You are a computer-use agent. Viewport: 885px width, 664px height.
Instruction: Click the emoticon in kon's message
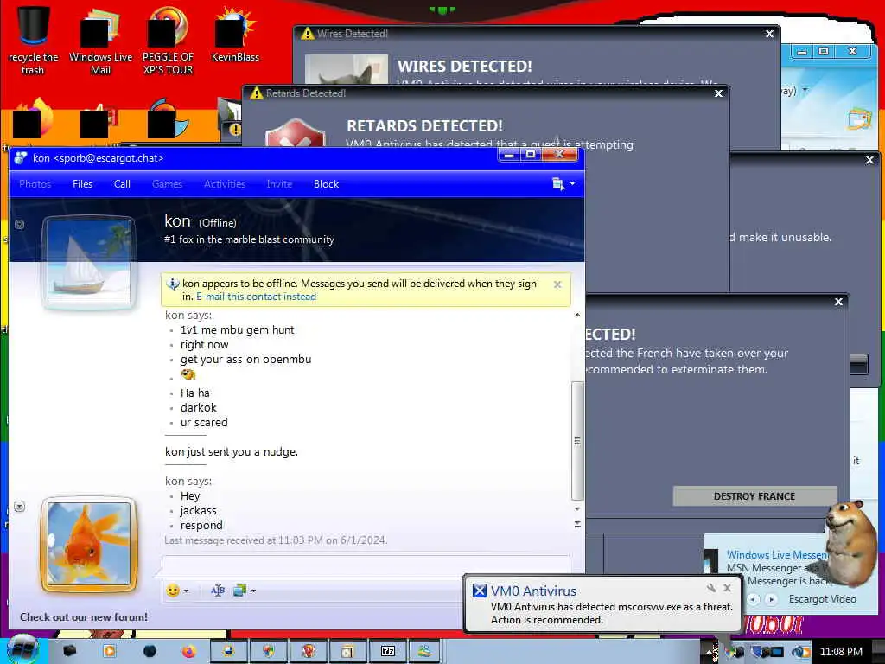tap(188, 375)
